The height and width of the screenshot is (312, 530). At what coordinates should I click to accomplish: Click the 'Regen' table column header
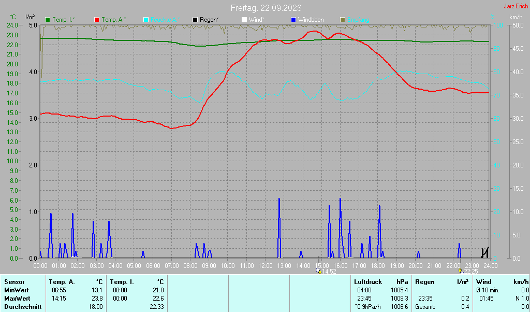425,282
